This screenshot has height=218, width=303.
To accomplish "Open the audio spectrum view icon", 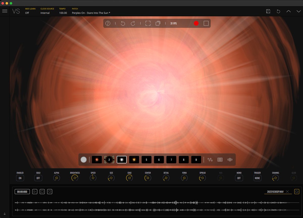I will 230,159.
